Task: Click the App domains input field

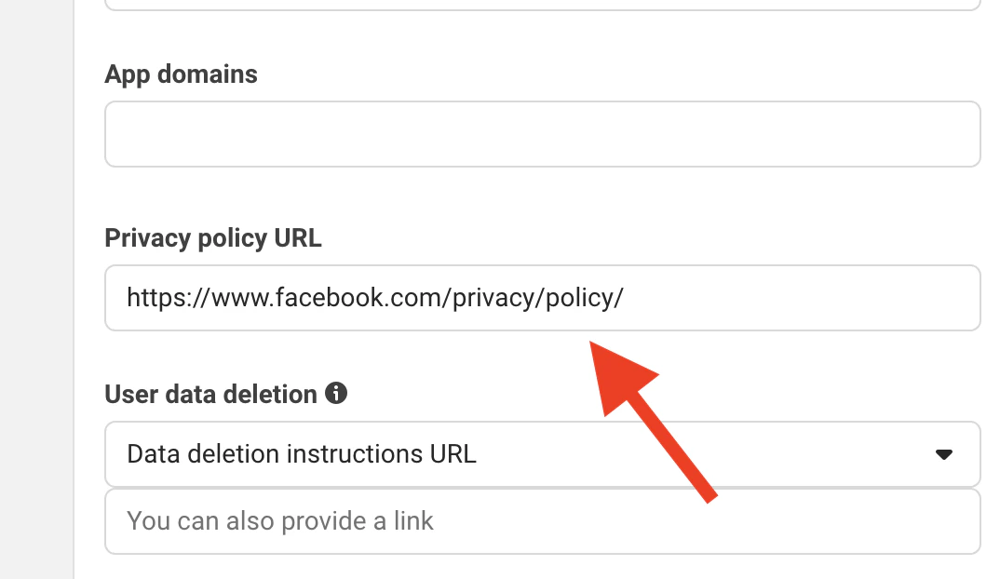Action: pos(543,133)
